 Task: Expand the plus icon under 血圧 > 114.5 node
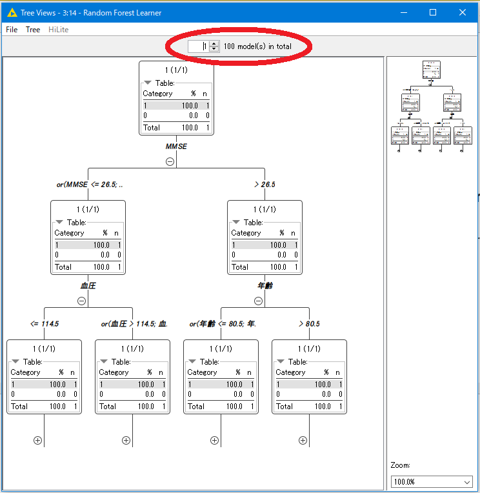coord(126,440)
